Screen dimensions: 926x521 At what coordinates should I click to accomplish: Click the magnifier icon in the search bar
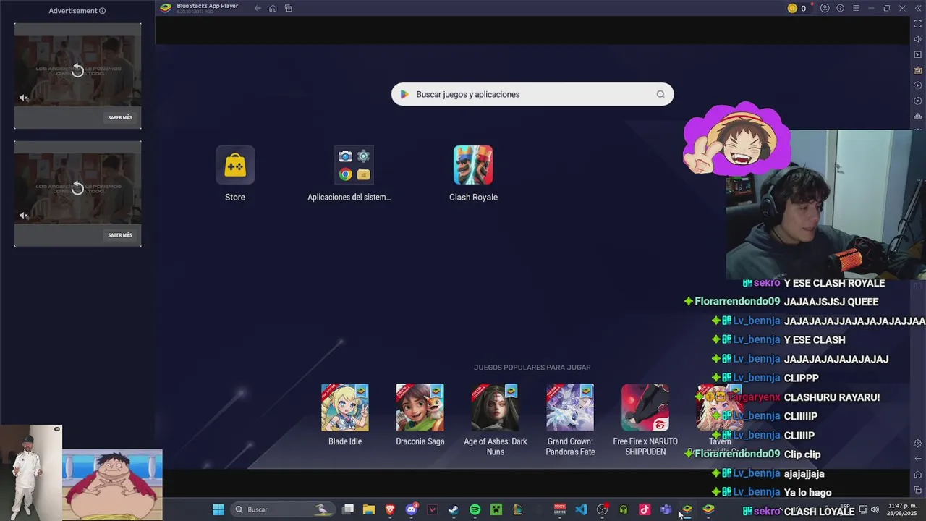660,94
